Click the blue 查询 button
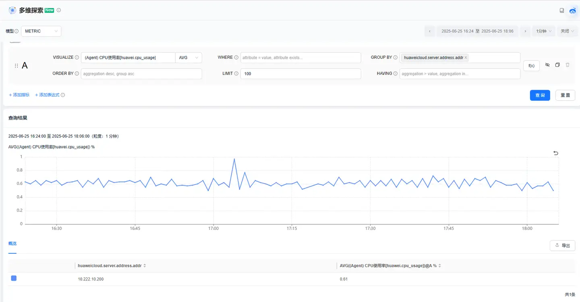The width and height of the screenshot is (580, 302). click(x=540, y=95)
